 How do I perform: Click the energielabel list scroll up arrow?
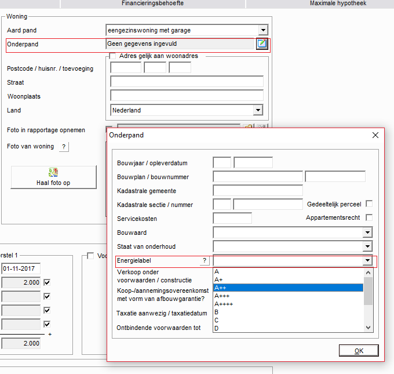pyautogui.click(x=368, y=273)
